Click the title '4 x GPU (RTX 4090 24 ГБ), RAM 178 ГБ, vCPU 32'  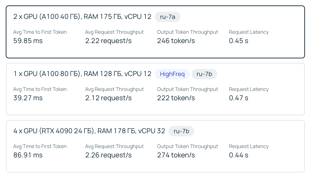(89, 131)
